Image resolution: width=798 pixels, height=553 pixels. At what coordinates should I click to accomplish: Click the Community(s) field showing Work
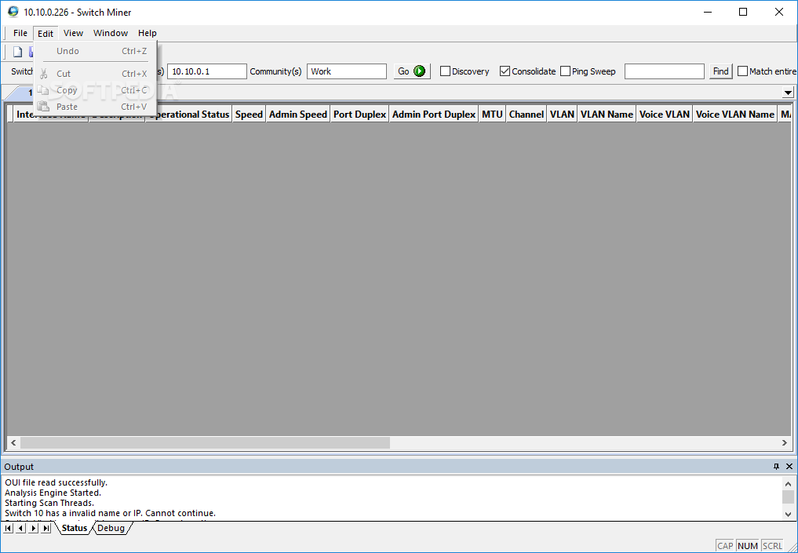[347, 71]
